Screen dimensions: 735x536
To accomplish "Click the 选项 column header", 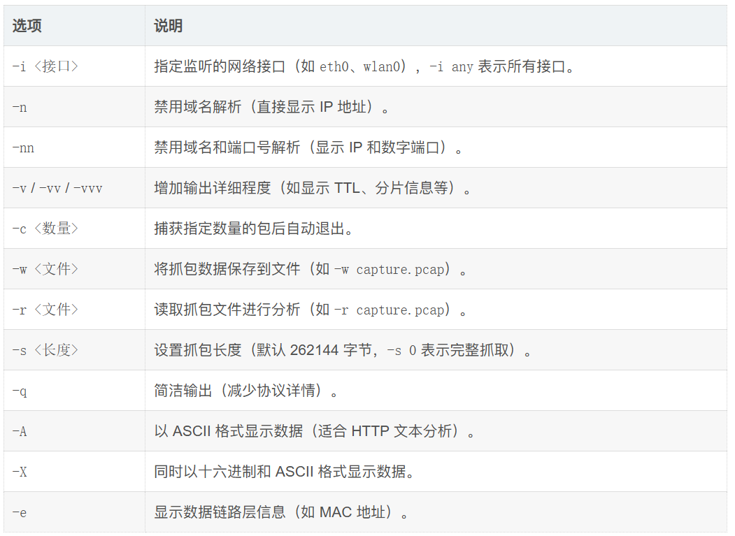I will [x=27, y=26].
